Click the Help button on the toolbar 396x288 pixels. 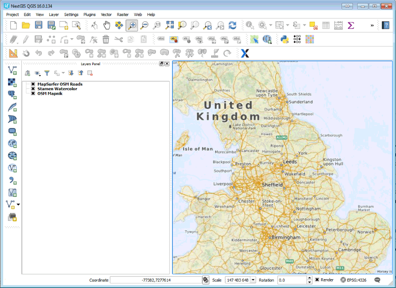click(x=386, y=25)
